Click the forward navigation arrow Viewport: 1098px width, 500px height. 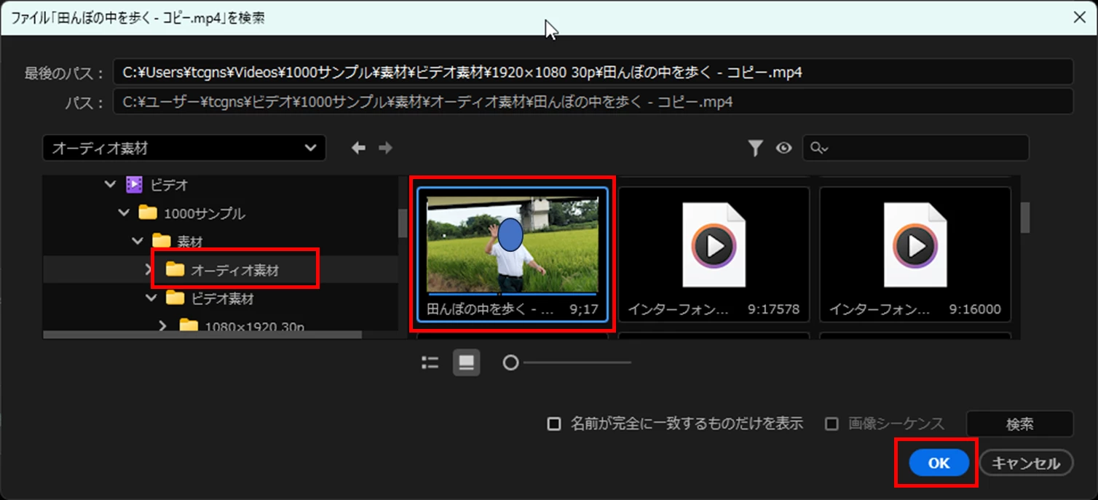click(x=385, y=148)
